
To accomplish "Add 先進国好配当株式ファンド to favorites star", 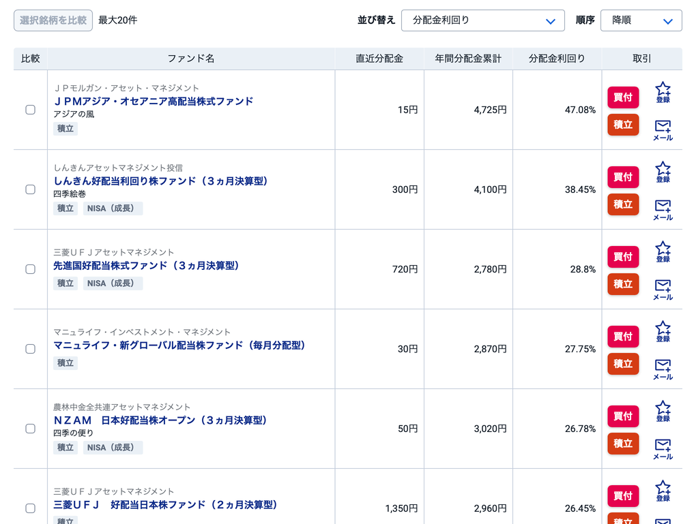I will pos(663,251).
